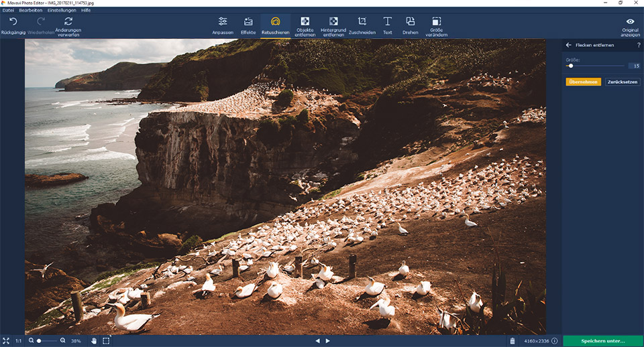Open the Datei menu
This screenshot has width=644, height=347.
[x=8, y=10]
